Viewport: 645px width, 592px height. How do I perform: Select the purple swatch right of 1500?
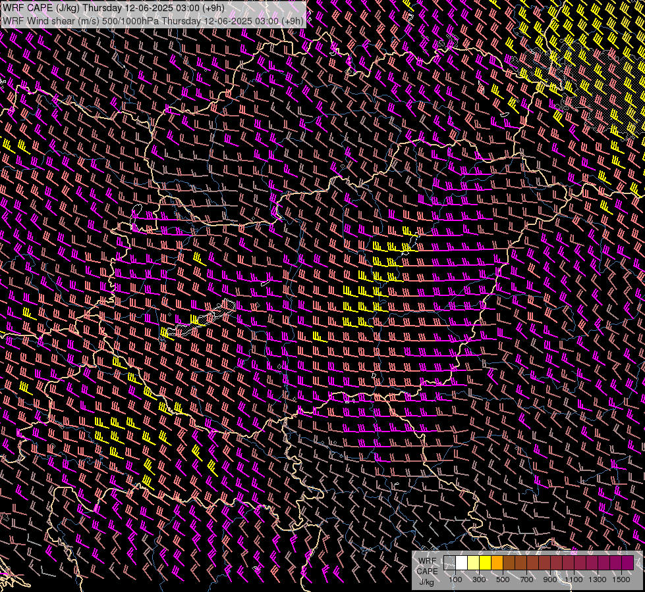(x=627, y=562)
